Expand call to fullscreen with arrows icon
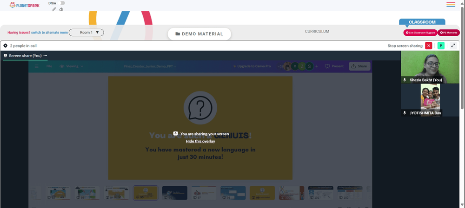The image size is (465, 208). [x=453, y=45]
